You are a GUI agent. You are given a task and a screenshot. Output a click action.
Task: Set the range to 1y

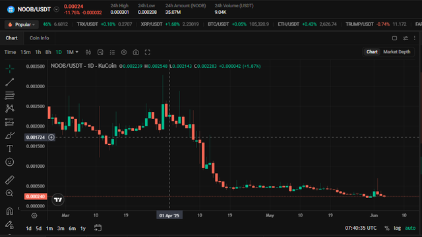coord(83,228)
